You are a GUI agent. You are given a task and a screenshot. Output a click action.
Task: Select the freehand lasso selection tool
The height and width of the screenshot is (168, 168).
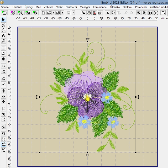[x=3, y=30]
